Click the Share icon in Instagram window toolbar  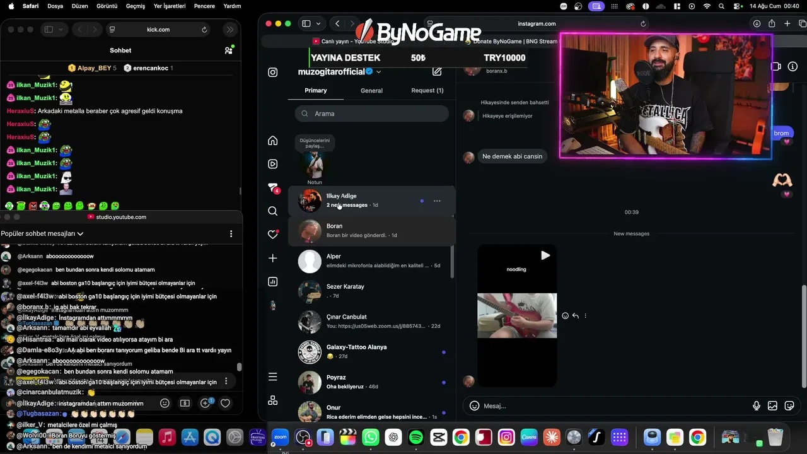[x=772, y=23]
